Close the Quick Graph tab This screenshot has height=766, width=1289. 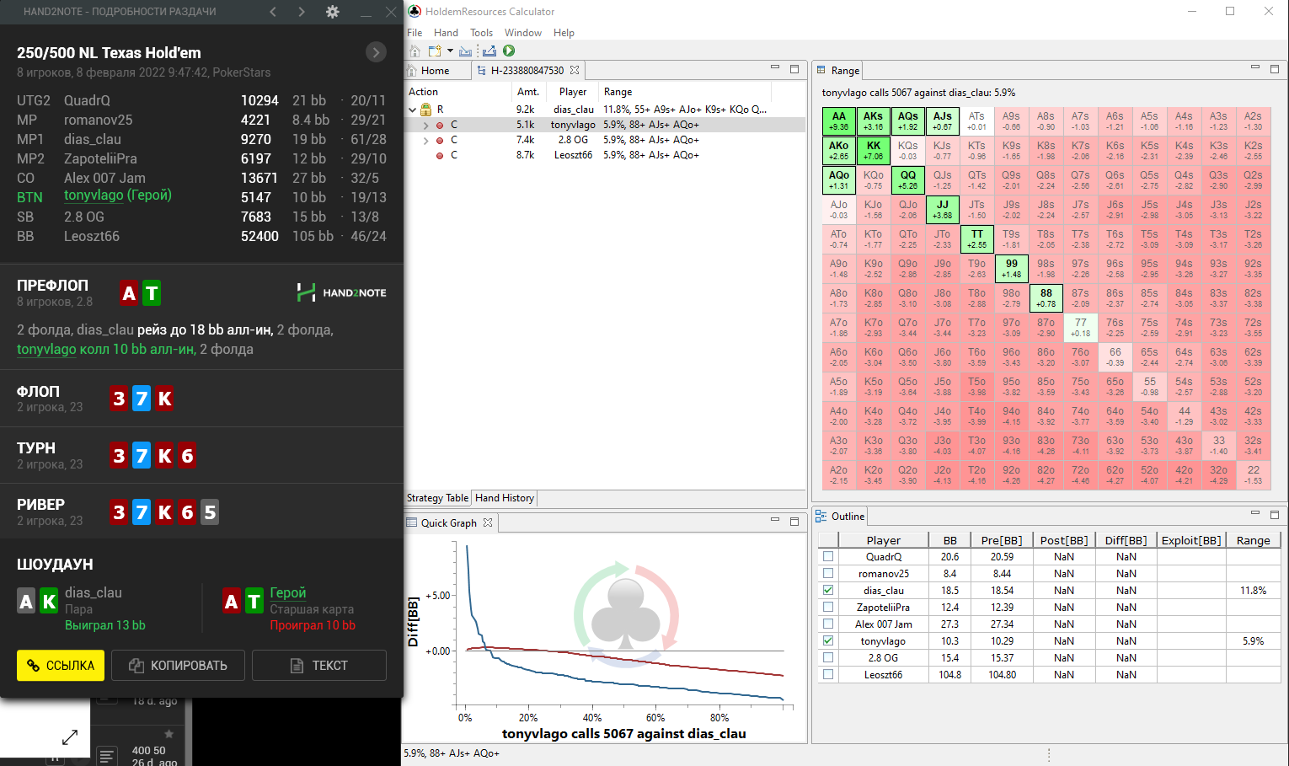[x=488, y=522]
